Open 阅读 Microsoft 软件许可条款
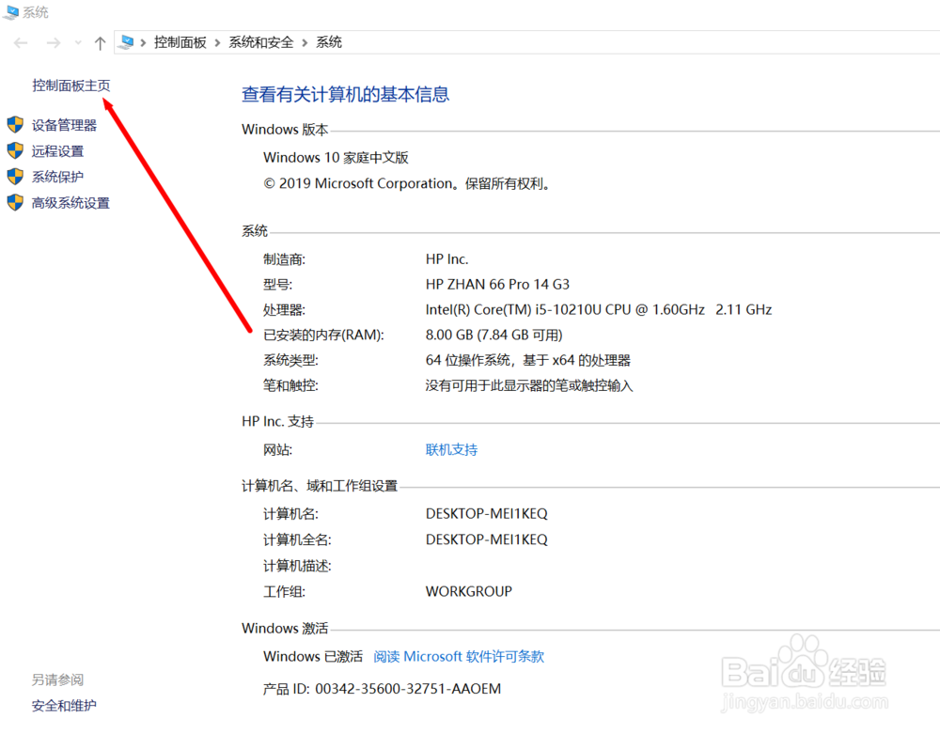Image resolution: width=940 pixels, height=734 pixels. click(x=458, y=656)
